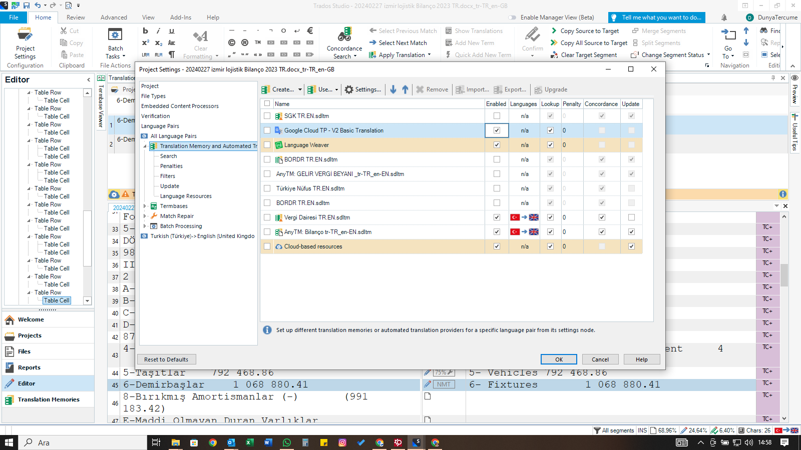
Task: Click Clear Target Segment
Action: [x=584, y=55]
